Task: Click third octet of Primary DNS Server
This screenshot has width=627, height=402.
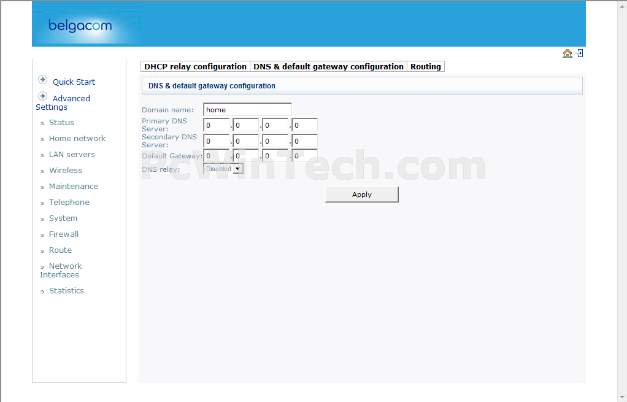Action: point(275,125)
